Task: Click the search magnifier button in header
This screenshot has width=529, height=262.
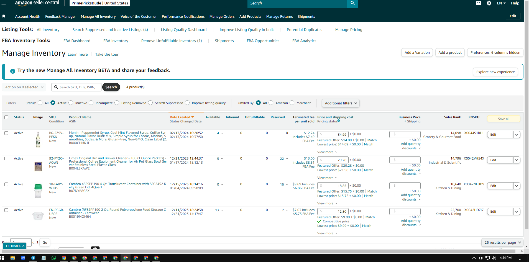Action: 352,3
